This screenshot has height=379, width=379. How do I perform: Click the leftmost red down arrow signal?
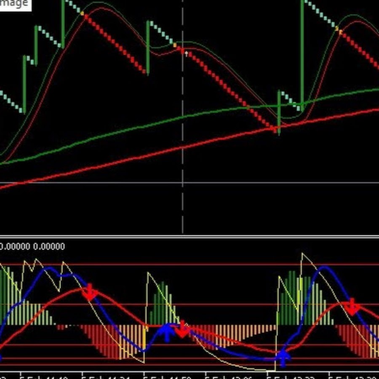90,292
